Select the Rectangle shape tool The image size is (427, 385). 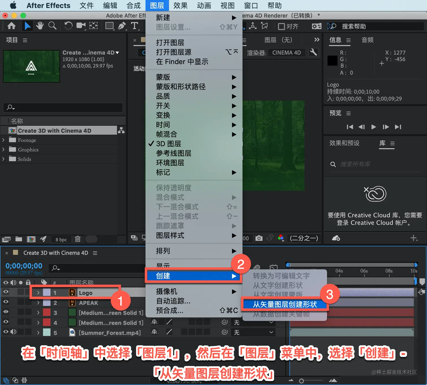[110, 26]
